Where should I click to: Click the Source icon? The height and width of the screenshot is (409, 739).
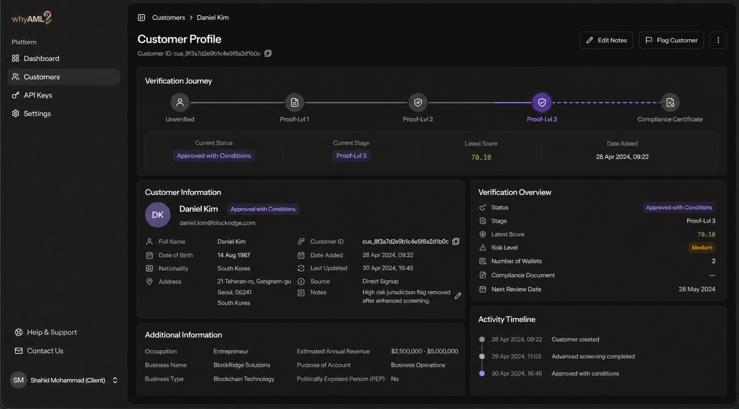click(x=301, y=281)
